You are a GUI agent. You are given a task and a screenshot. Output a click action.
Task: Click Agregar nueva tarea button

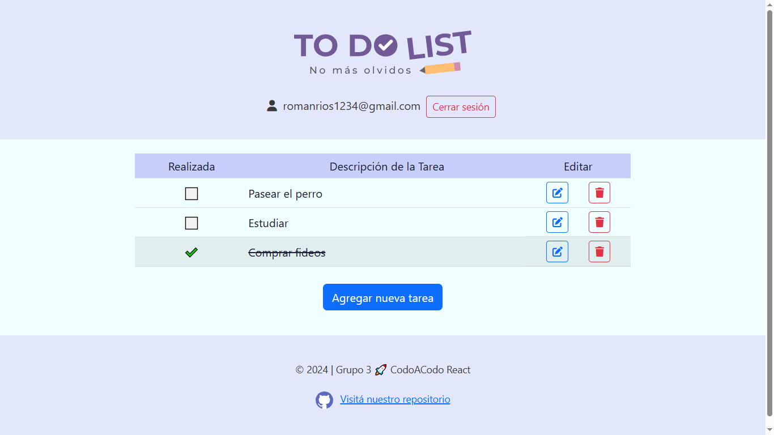(x=382, y=297)
